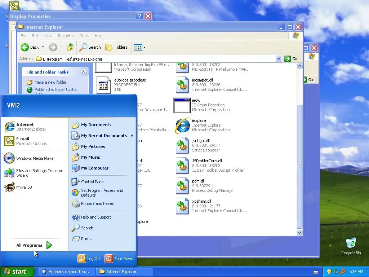The height and width of the screenshot is (277, 369).
Task: Open Recycle Bin desktop icon
Action: 351,246
